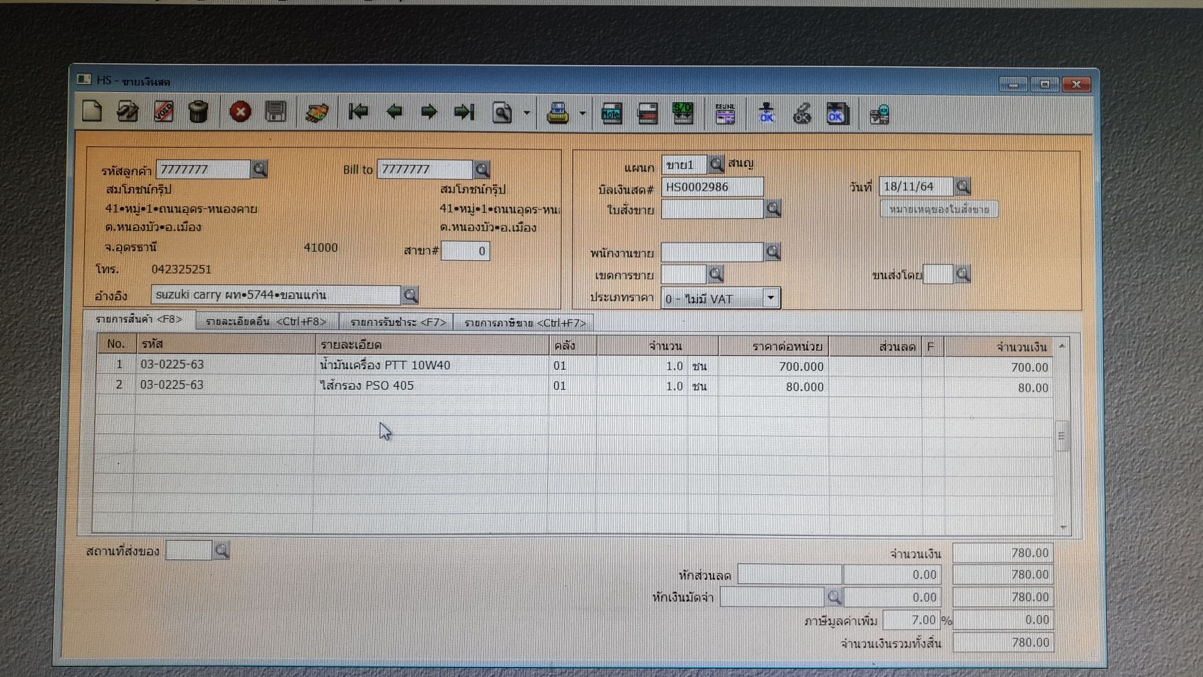Select row 1 น้ำมันเครื่อง PTT 10W40
1203x677 pixels.
click(x=575, y=365)
